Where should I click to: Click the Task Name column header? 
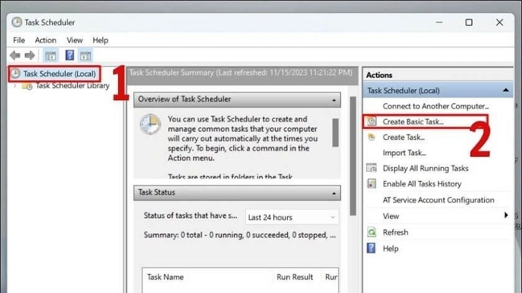tap(164, 277)
